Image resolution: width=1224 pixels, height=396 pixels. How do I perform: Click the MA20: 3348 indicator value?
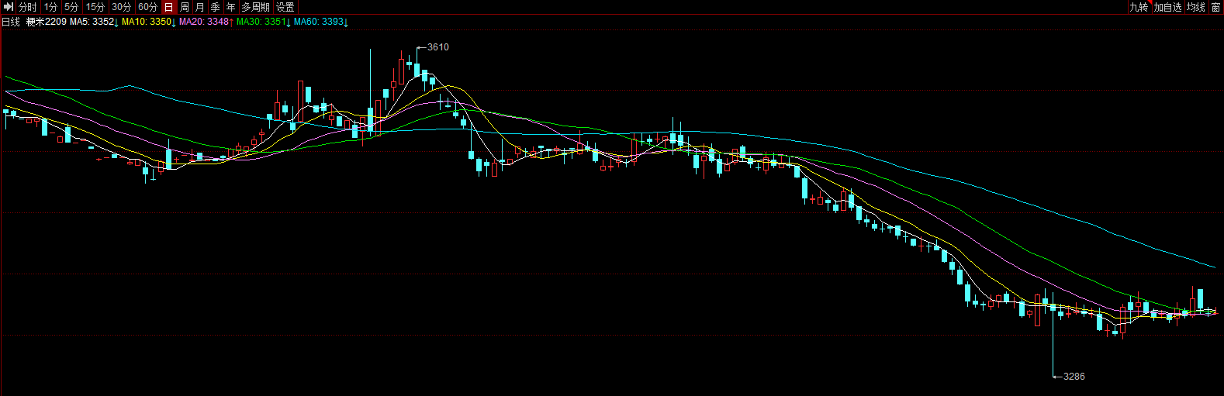(x=206, y=22)
